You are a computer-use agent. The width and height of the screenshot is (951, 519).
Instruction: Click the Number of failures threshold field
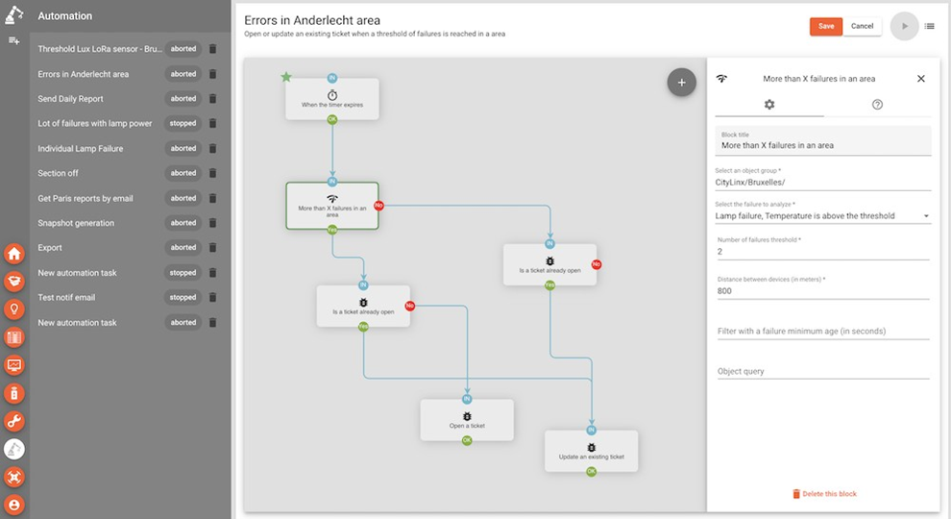click(x=822, y=252)
